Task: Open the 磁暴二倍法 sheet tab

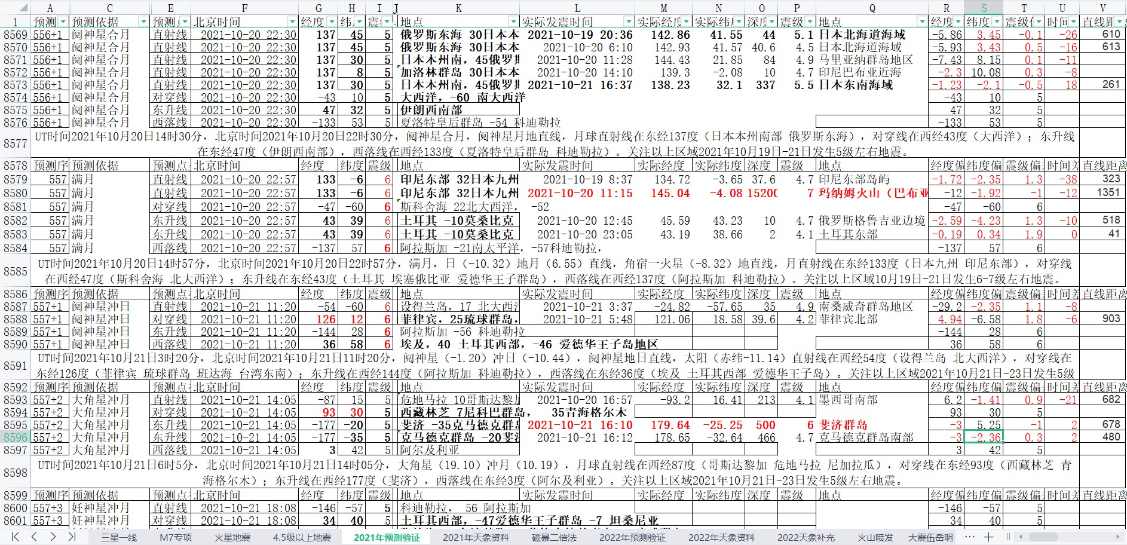Action: [554, 537]
